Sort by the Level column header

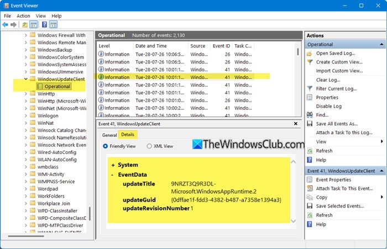(114, 46)
